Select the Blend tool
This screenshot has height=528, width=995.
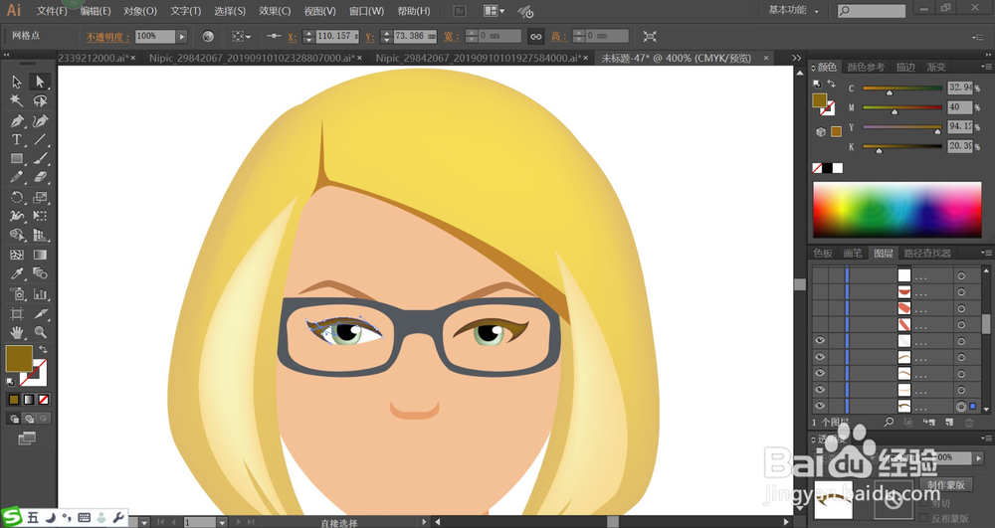tap(40, 273)
